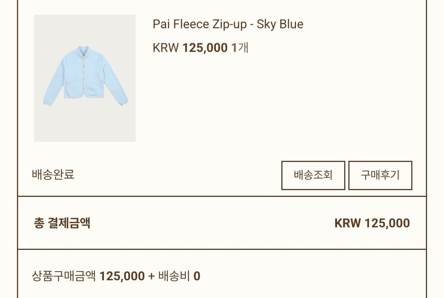Click the 상품구매금액 purchase amount text

click(x=62, y=276)
